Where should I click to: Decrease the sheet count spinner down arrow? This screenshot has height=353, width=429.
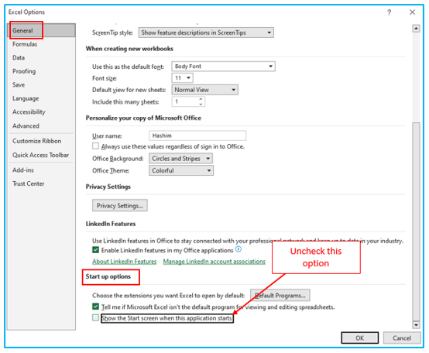pos(201,105)
